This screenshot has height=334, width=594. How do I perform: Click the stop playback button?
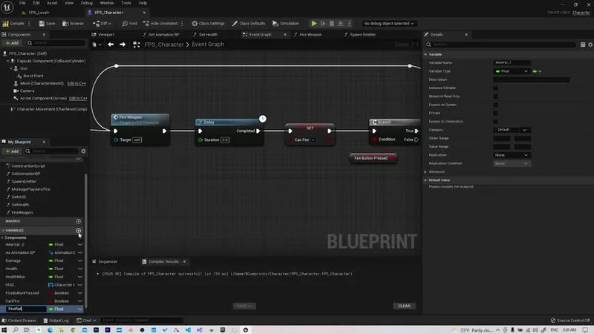(332, 24)
